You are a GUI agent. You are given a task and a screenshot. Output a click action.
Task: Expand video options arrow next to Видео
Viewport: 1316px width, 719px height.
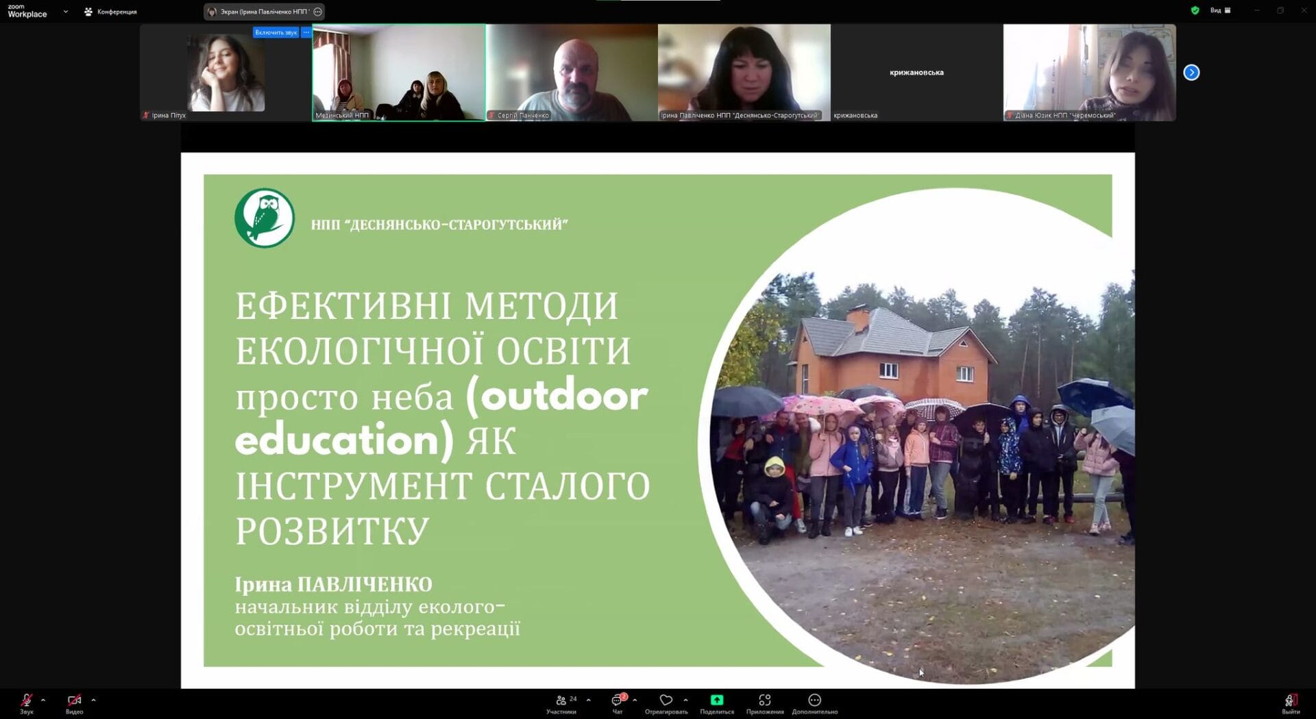pos(93,700)
